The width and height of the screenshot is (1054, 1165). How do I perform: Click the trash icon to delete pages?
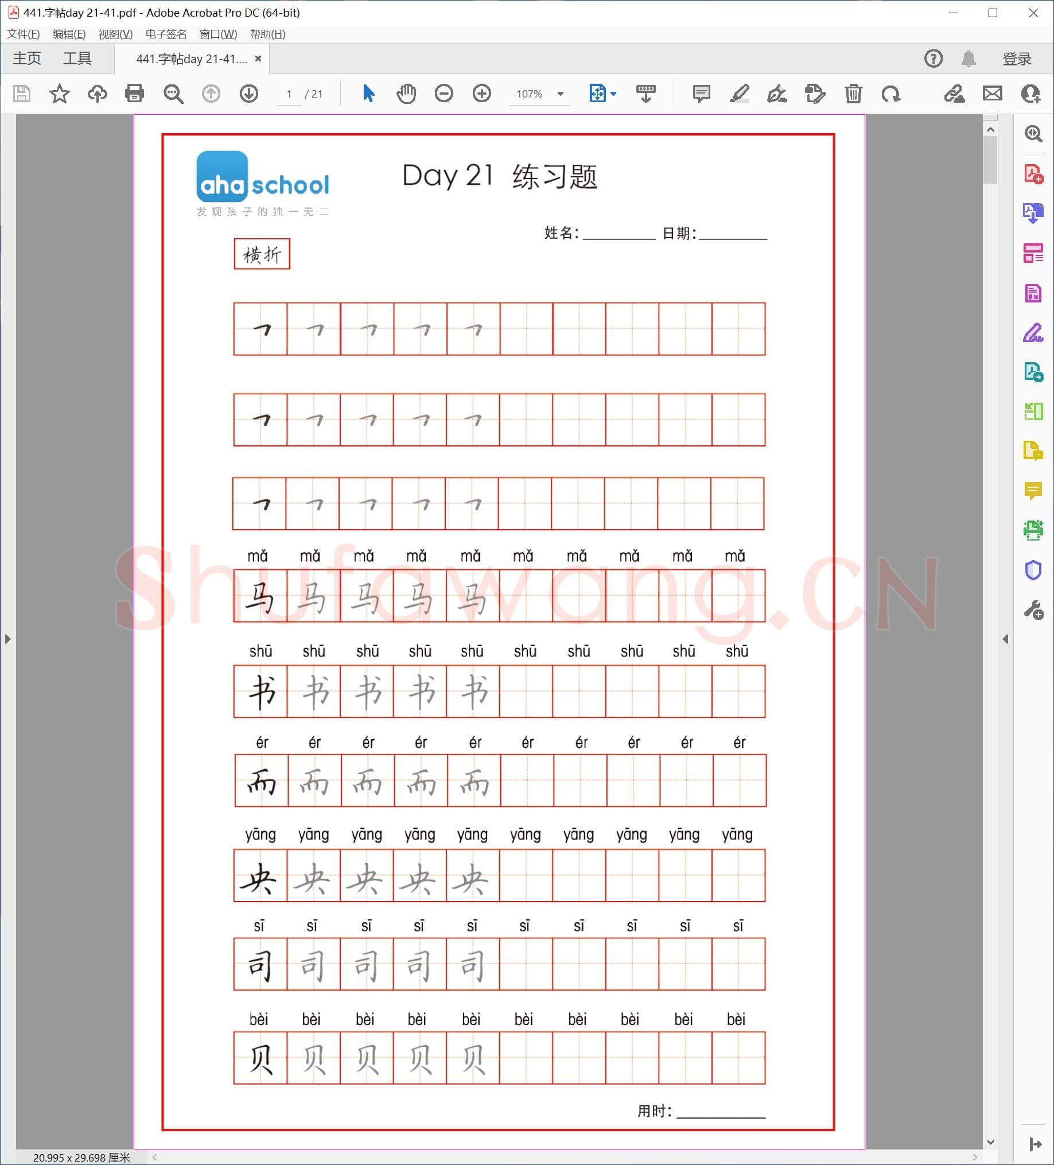pyautogui.click(x=853, y=94)
